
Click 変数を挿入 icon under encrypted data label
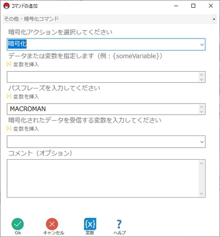[9, 128]
